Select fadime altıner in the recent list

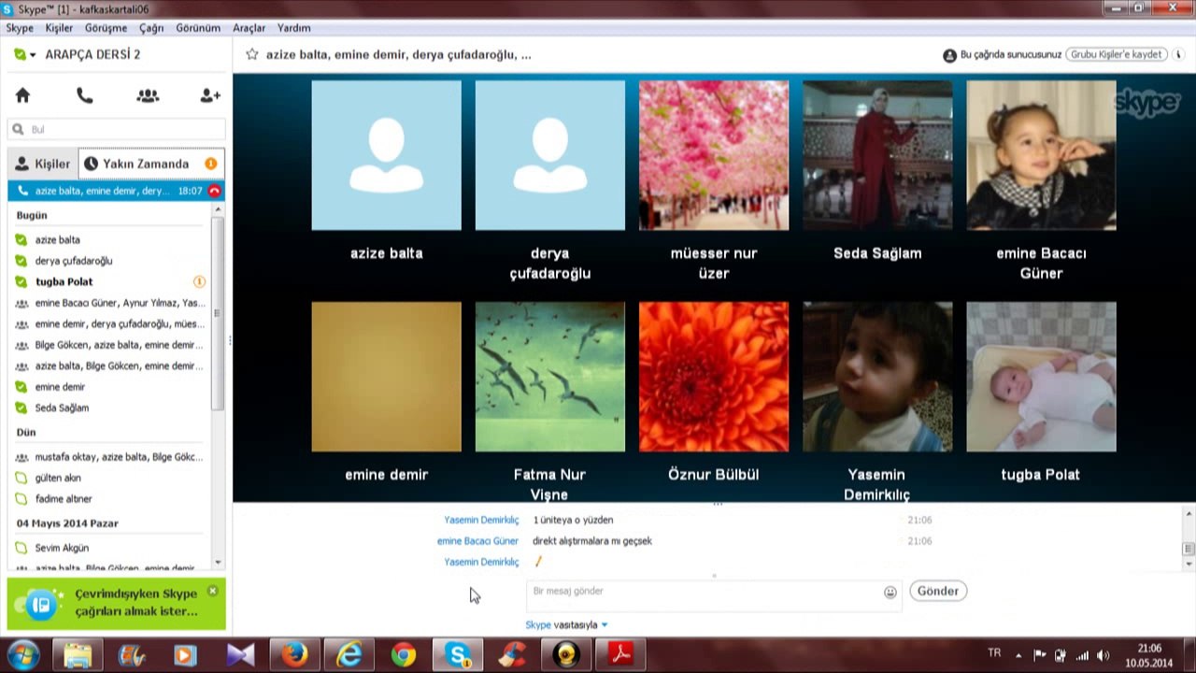[x=64, y=499]
